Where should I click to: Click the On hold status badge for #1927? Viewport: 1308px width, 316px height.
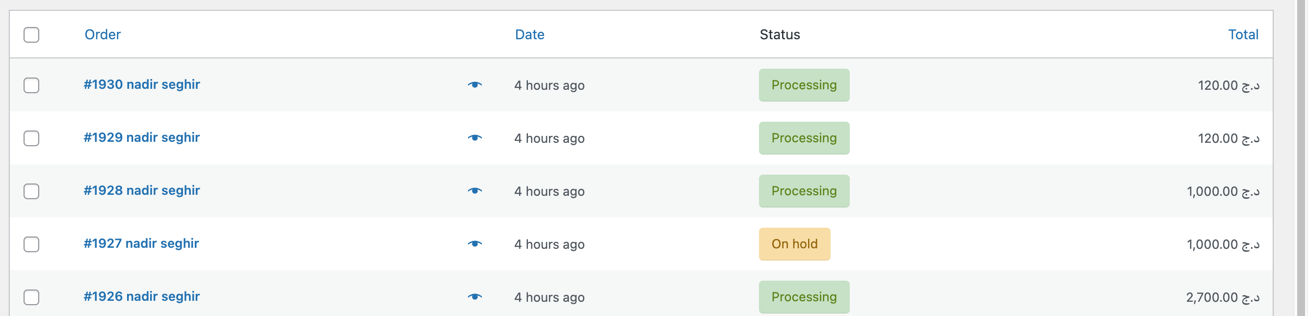point(794,244)
